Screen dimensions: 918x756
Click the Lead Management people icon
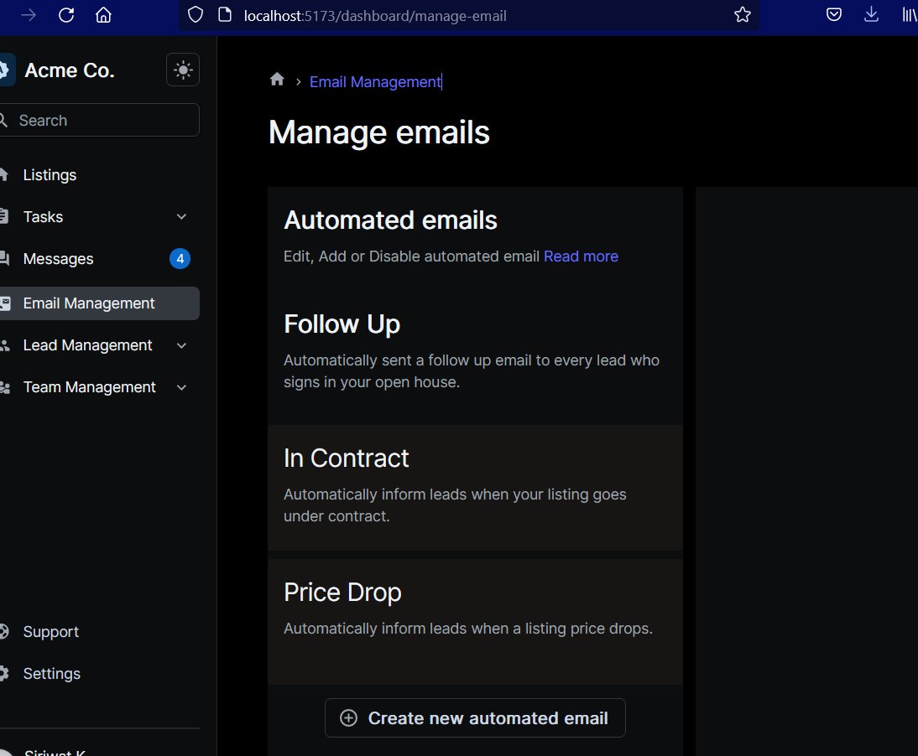[5, 345]
